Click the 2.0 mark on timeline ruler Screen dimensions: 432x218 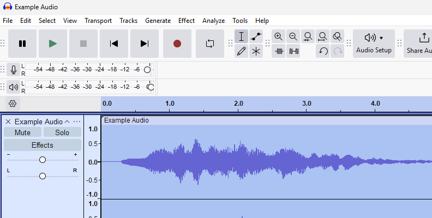coord(238,104)
